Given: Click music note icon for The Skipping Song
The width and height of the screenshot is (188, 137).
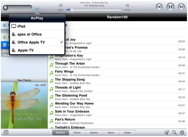Looking at the screenshot, I should (x=52, y=81).
